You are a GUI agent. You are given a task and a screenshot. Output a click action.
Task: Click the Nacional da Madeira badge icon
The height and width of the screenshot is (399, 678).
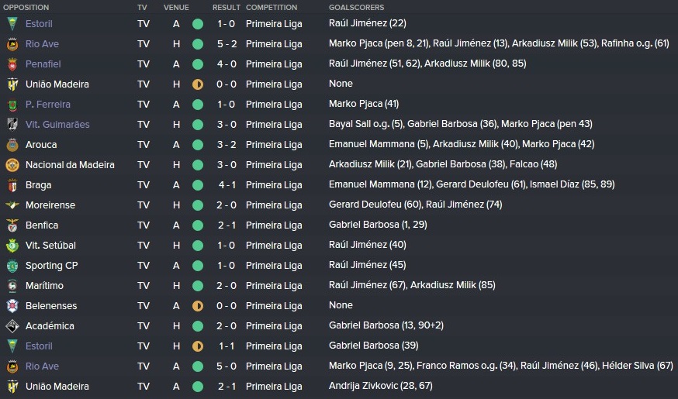click(12, 165)
